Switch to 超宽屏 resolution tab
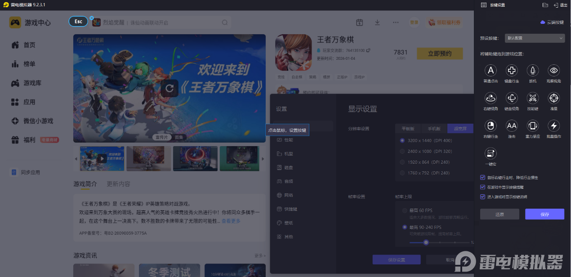This screenshot has height=277, width=571. (460, 129)
